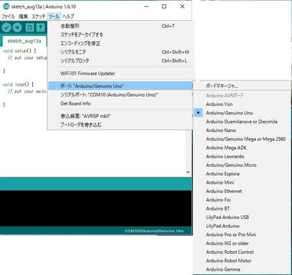Image resolution: width=292 pixels, height=275 pixels.
Task: Choose Arduino Fio from board list
Action: [242, 200]
